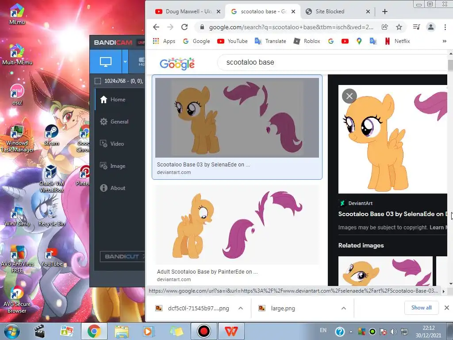Click Show all downloads

(x=421, y=308)
